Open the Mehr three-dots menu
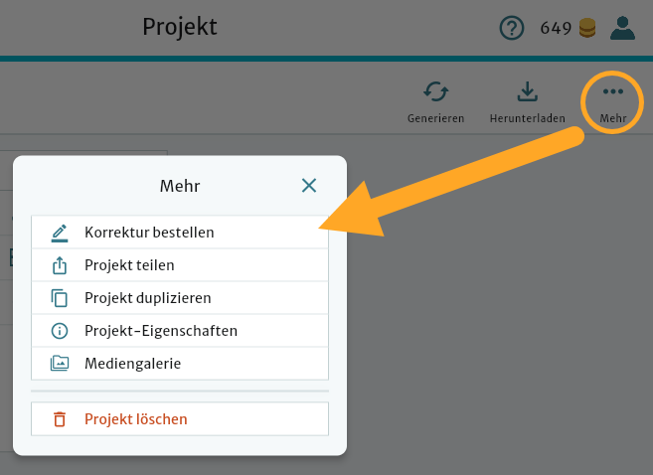Viewport: 653px width, 475px height. [x=613, y=92]
